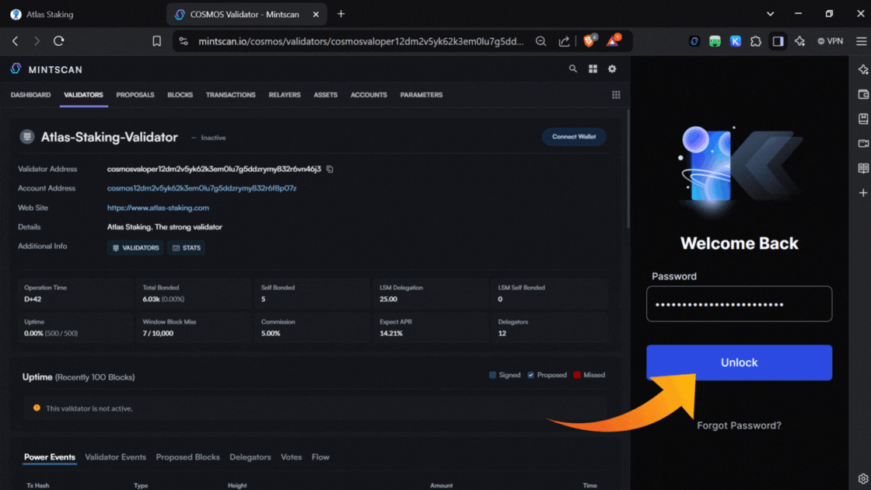Click the Brave Rewards triangle icon
This screenshot has width=871, height=490.
[613, 41]
